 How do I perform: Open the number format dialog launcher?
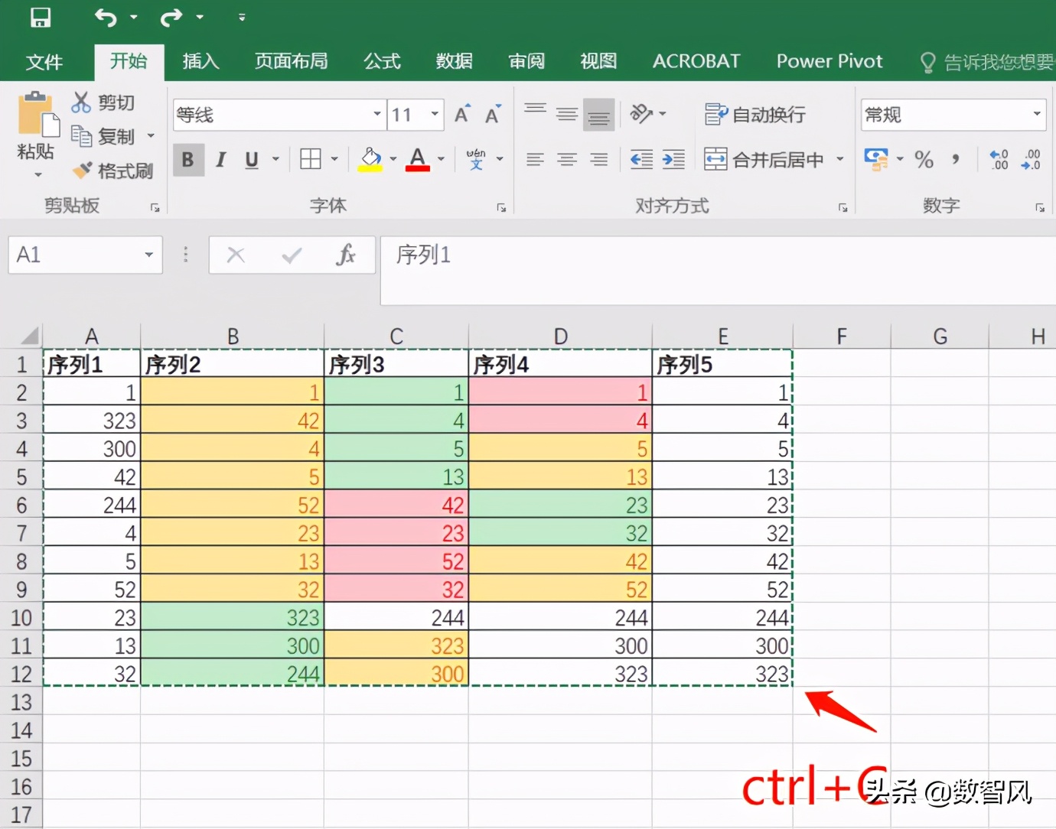pyautogui.click(x=1040, y=207)
